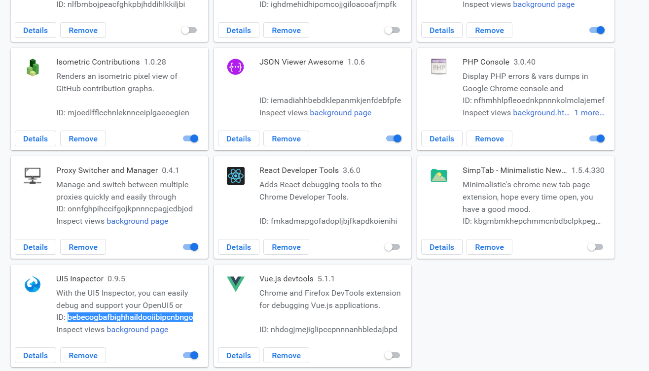
Task: Click ID text 'mjoedlfflcchnleknnceiplgaeoegien'
Action: coord(128,113)
